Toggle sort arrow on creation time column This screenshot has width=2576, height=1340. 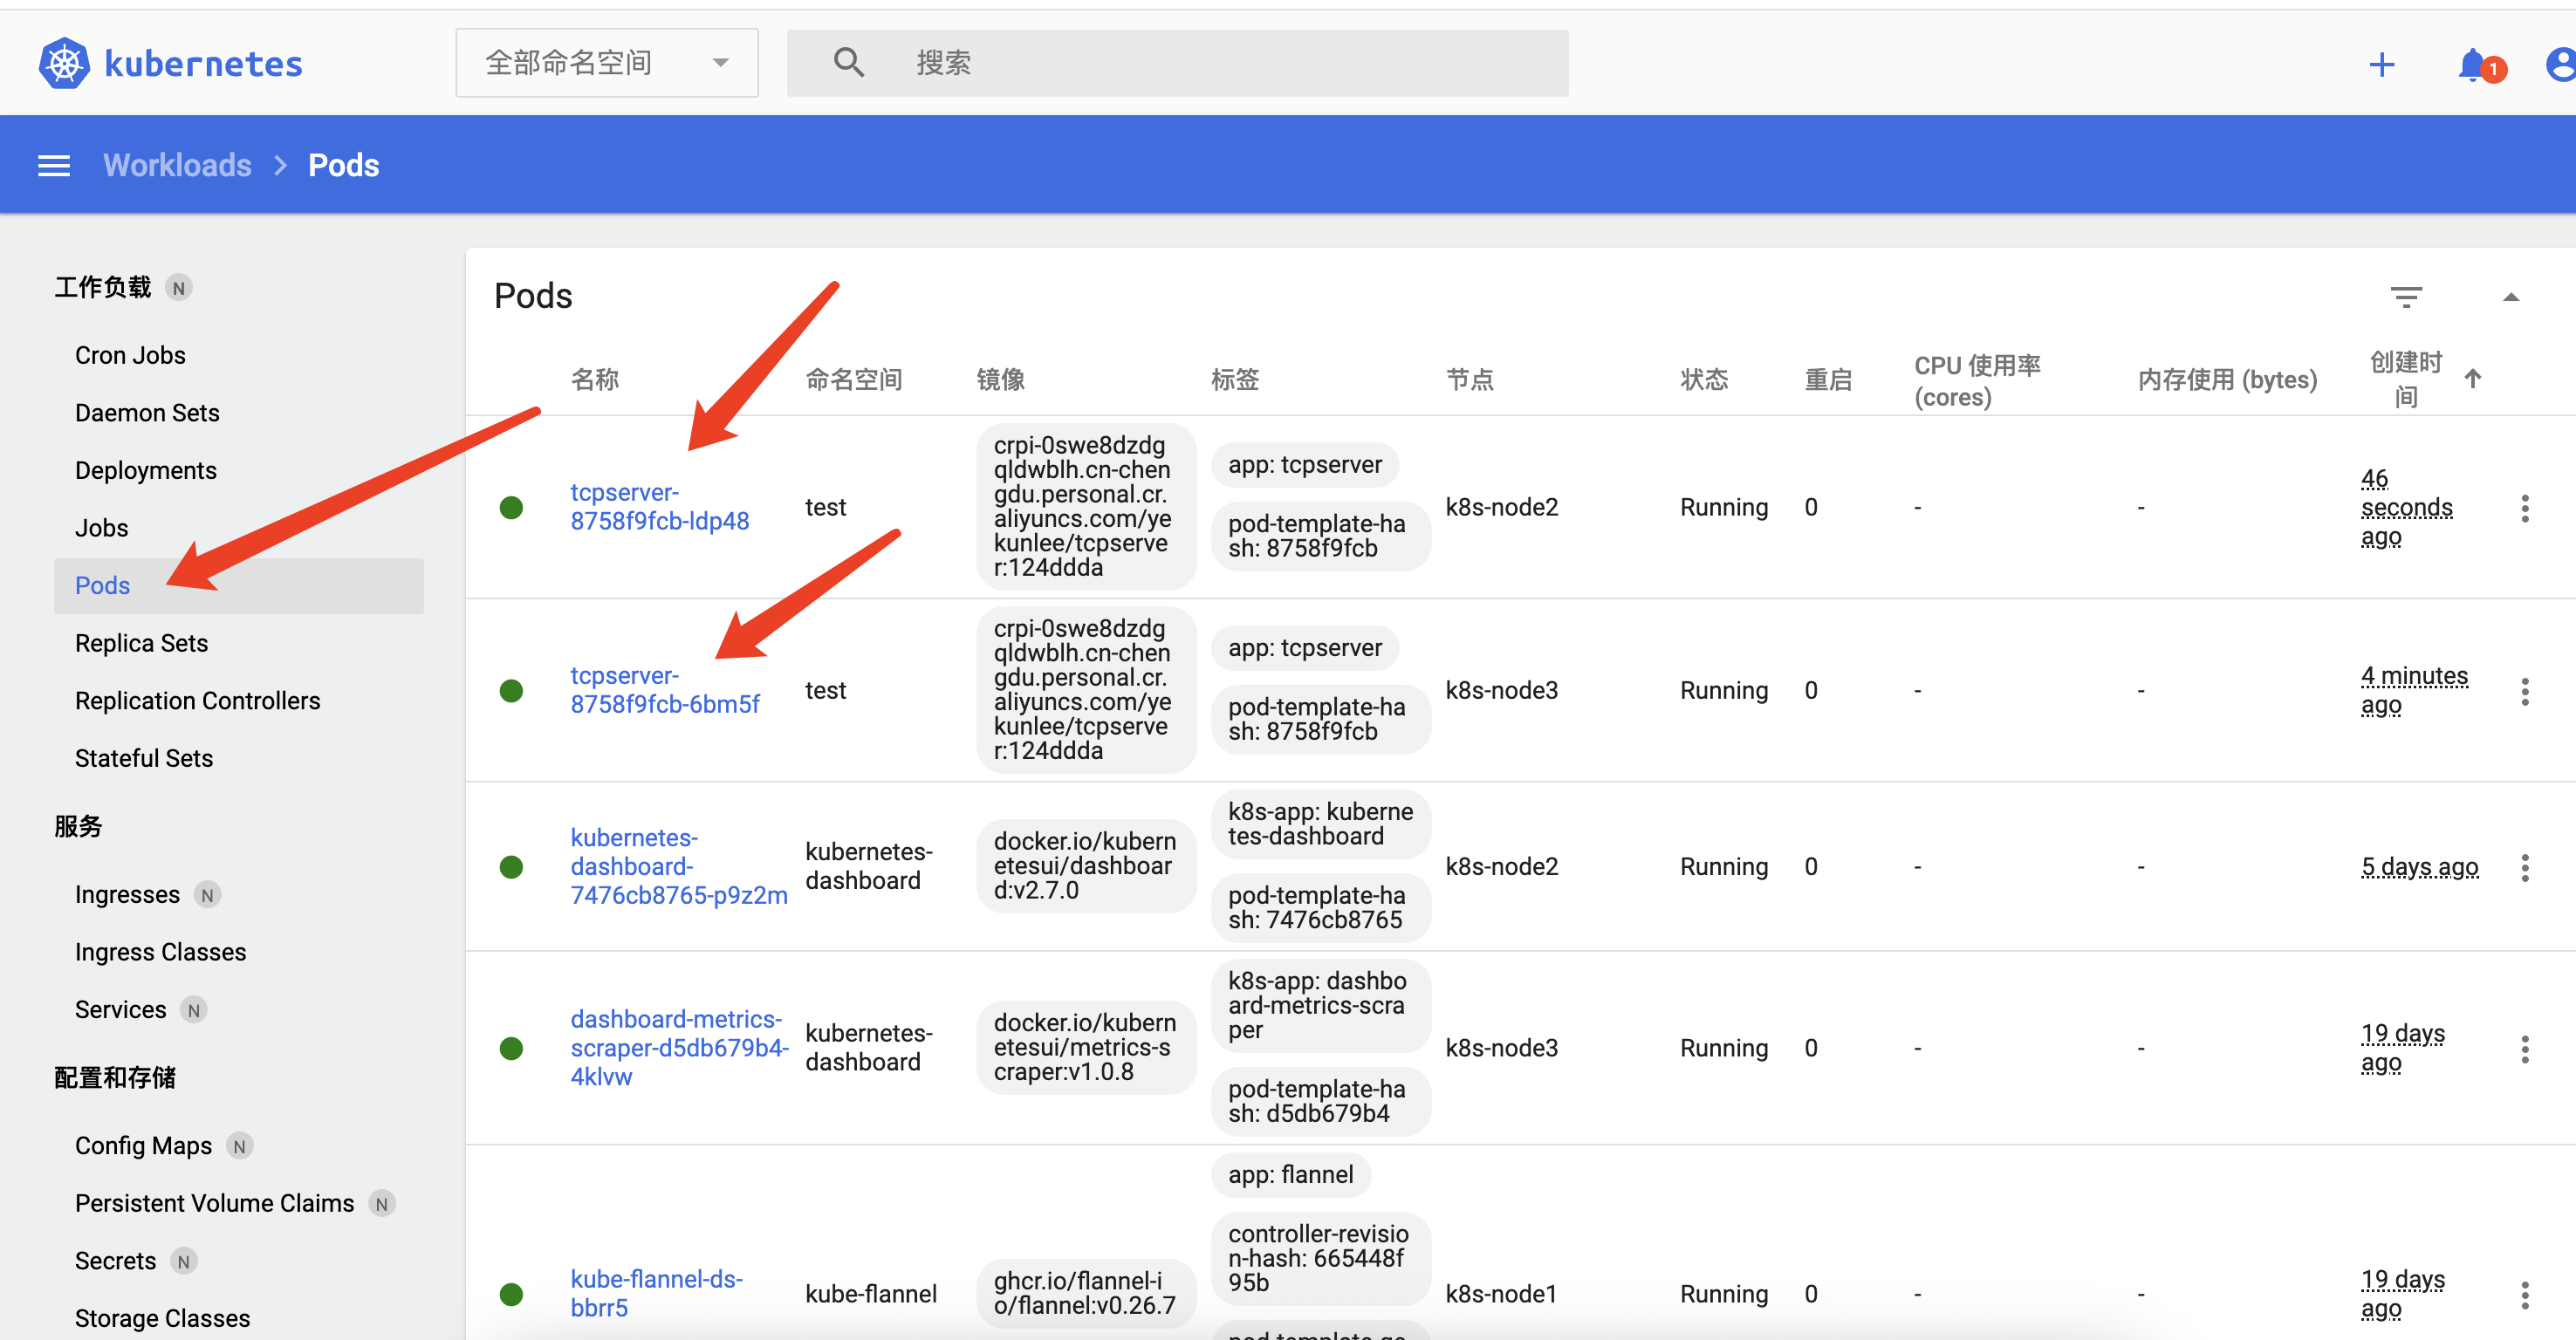(2472, 379)
